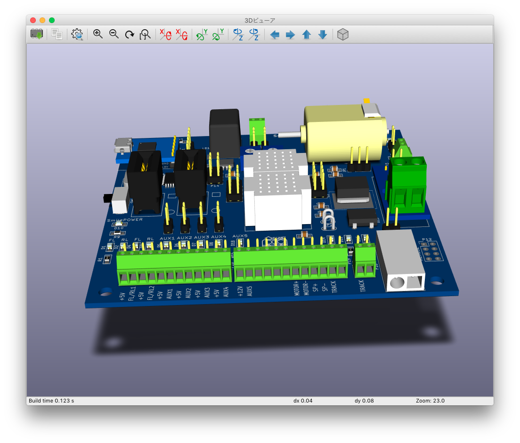Image resolution: width=520 pixels, height=443 pixels.
Task: Fit the board in the view
Action: (x=145, y=34)
